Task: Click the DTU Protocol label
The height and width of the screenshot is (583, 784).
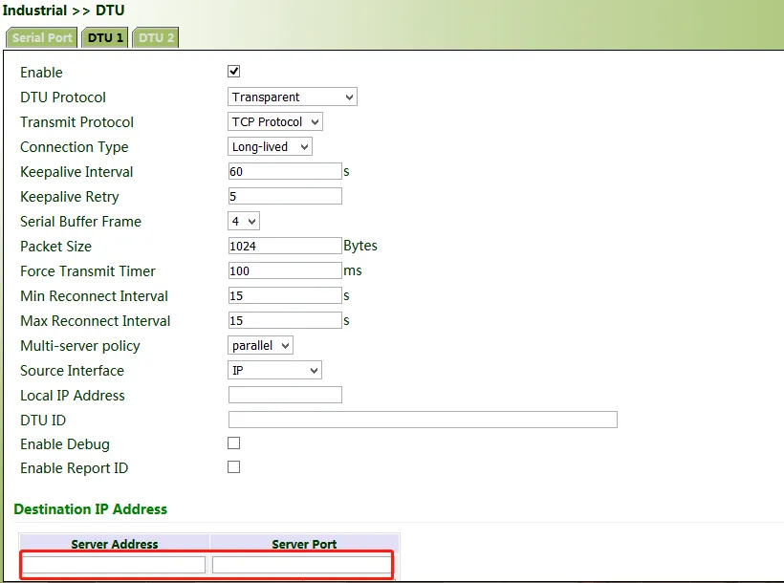Action: pos(63,97)
